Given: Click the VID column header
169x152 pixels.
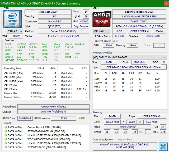Looking at the screenshot, I should click(81, 68).
